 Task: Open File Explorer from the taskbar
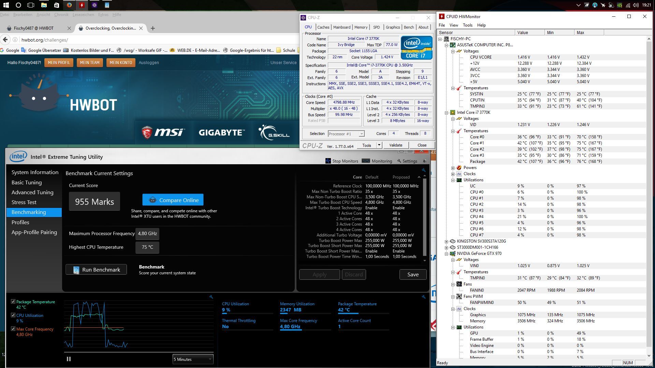click(x=44, y=5)
